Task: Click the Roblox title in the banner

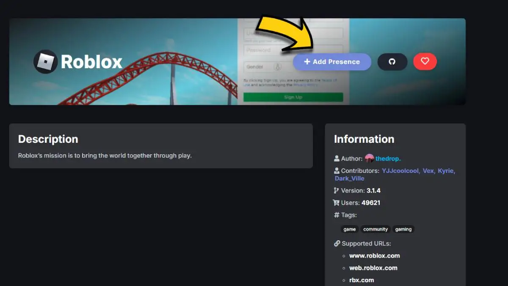Action: click(91, 62)
